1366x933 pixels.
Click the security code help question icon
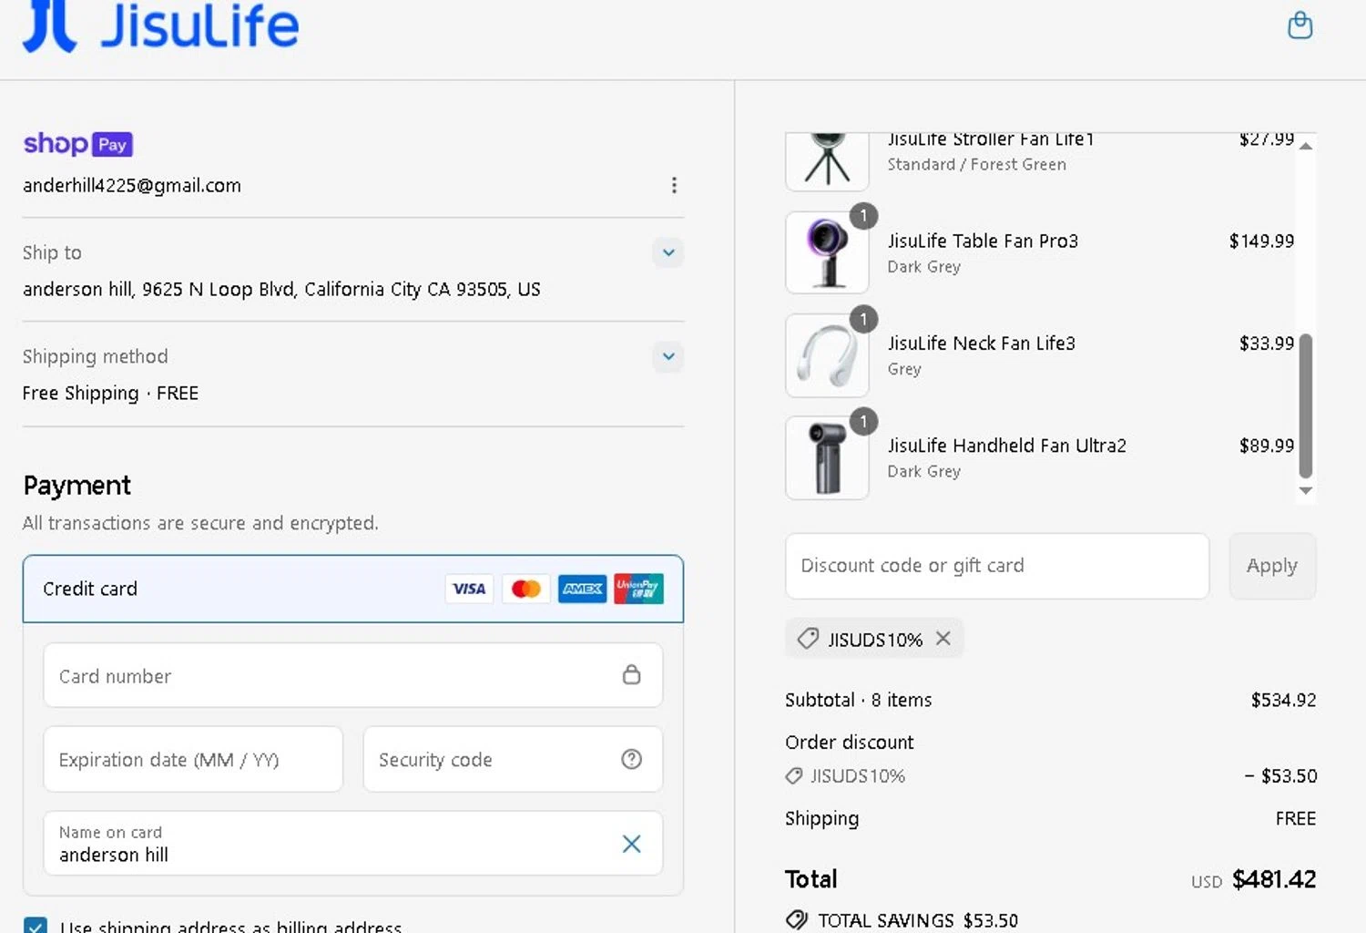631,759
